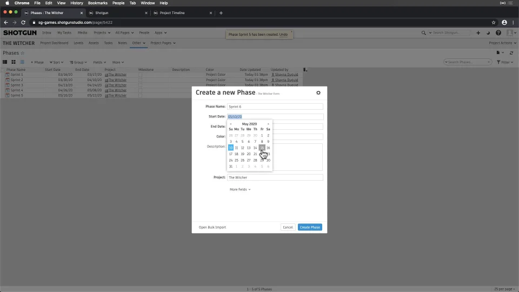
Task: Switch to the Shotgun browser tab
Action: pos(118,13)
